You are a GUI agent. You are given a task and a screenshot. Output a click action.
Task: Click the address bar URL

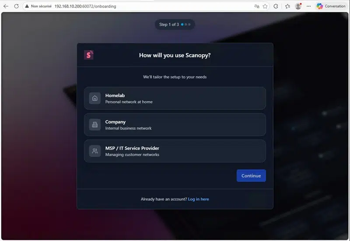pyautogui.click(x=85, y=6)
